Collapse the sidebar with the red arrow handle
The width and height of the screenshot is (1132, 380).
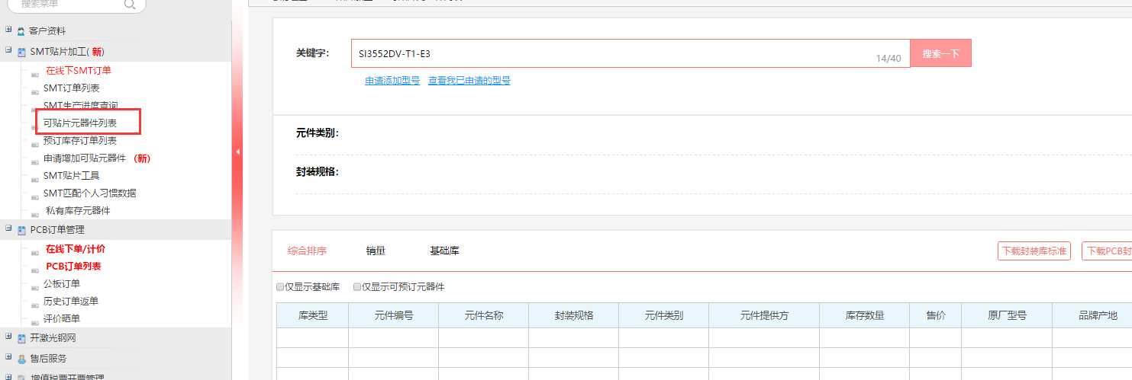(237, 152)
